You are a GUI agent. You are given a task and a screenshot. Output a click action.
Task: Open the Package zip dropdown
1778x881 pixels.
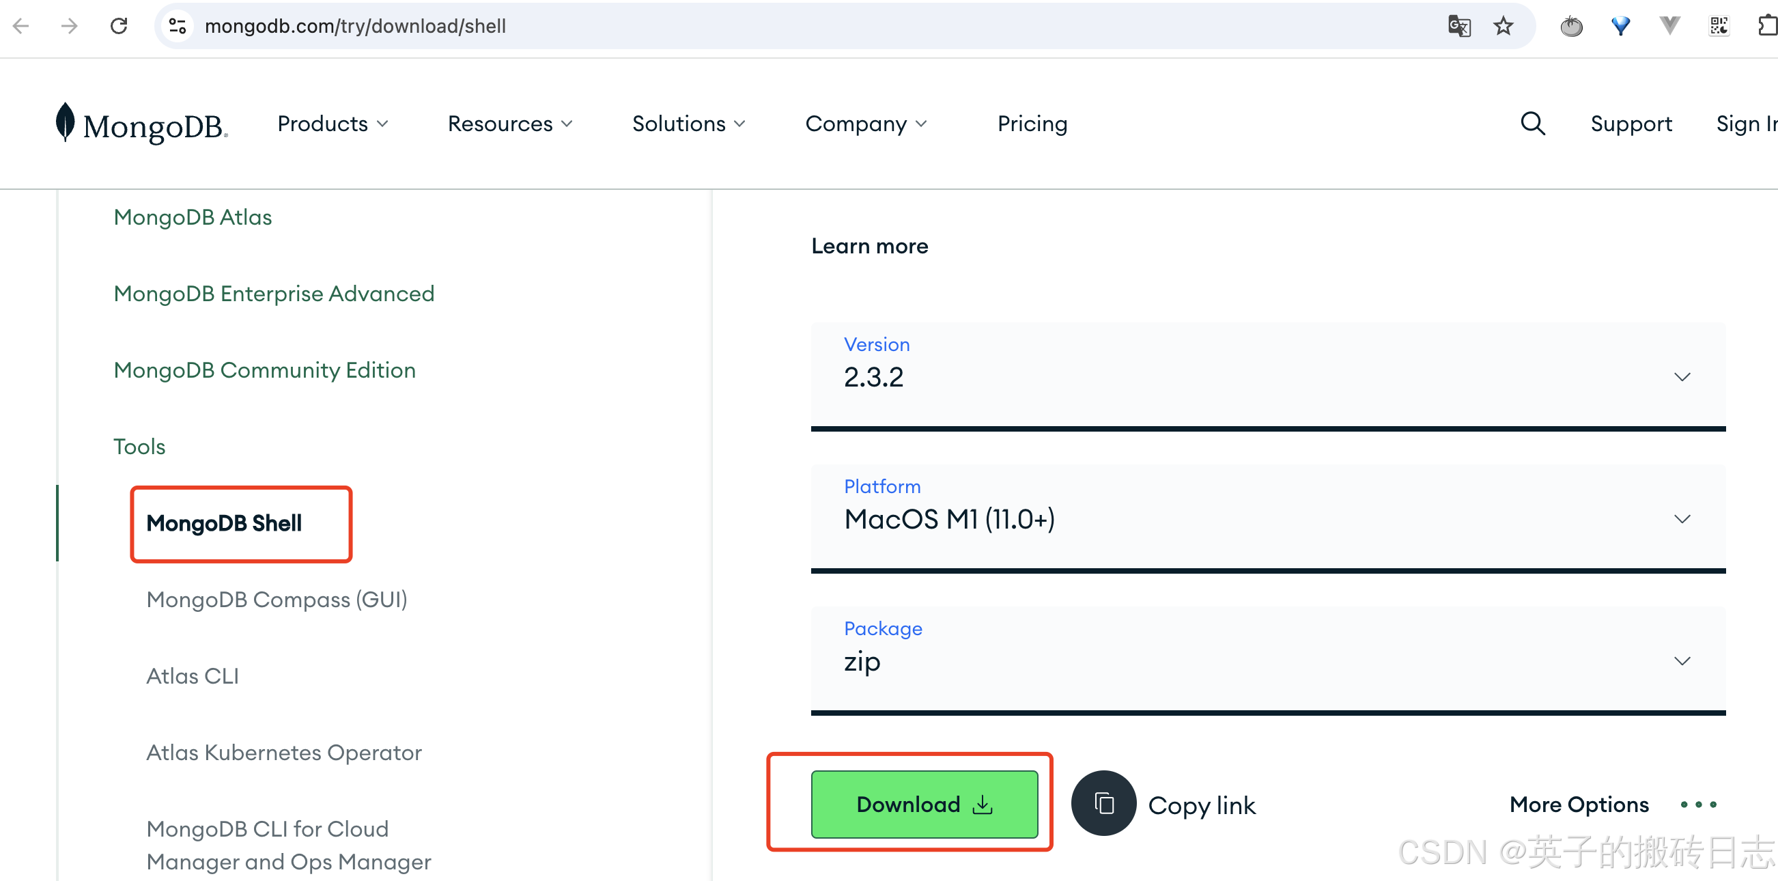tap(1267, 661)
